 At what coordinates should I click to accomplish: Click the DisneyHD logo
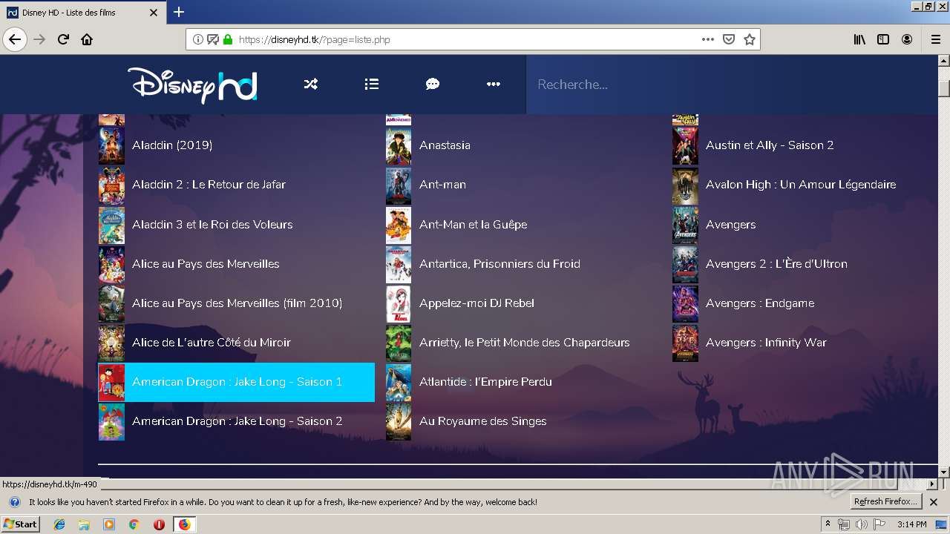coord(192,85)
